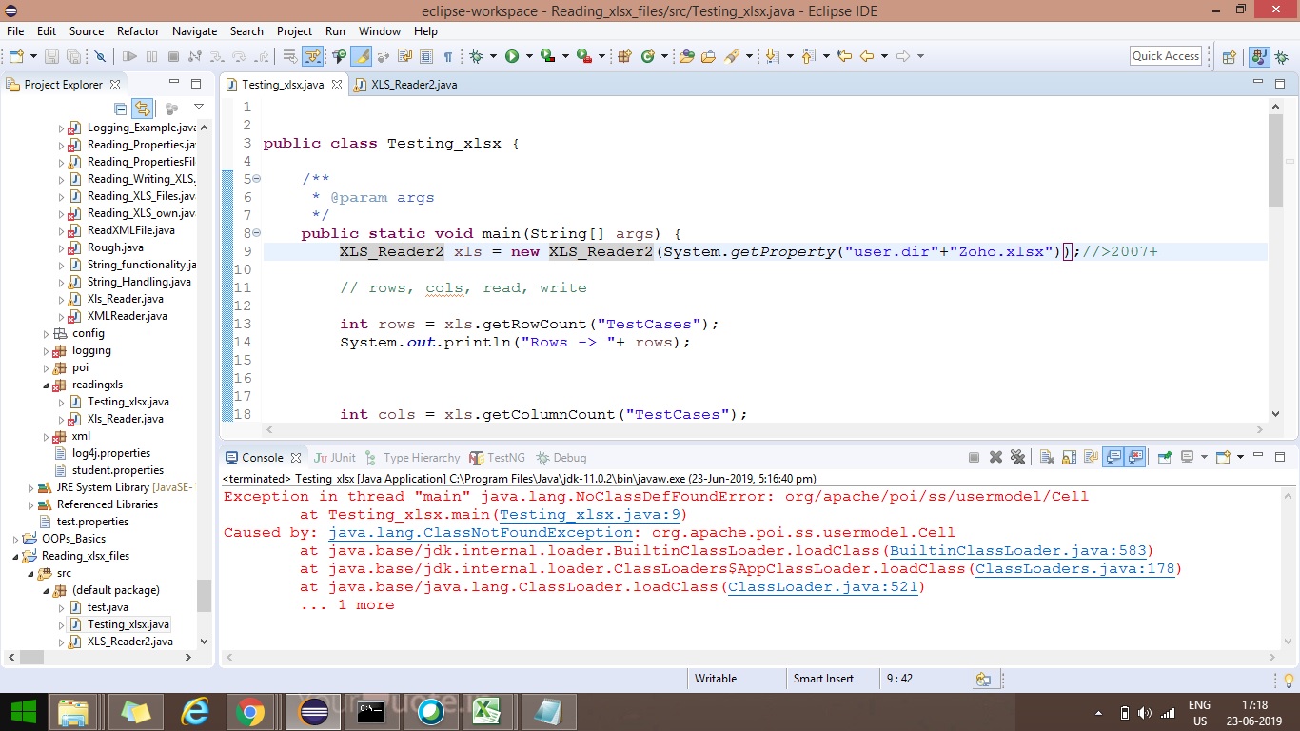Click the Debug bug icon in main toolbar
The image size is (1300, 731).
point(476,57)
